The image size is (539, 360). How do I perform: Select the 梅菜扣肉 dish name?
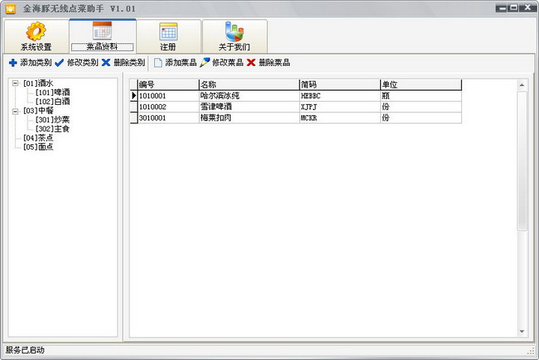pyautogui.click(x=249, y=118)
